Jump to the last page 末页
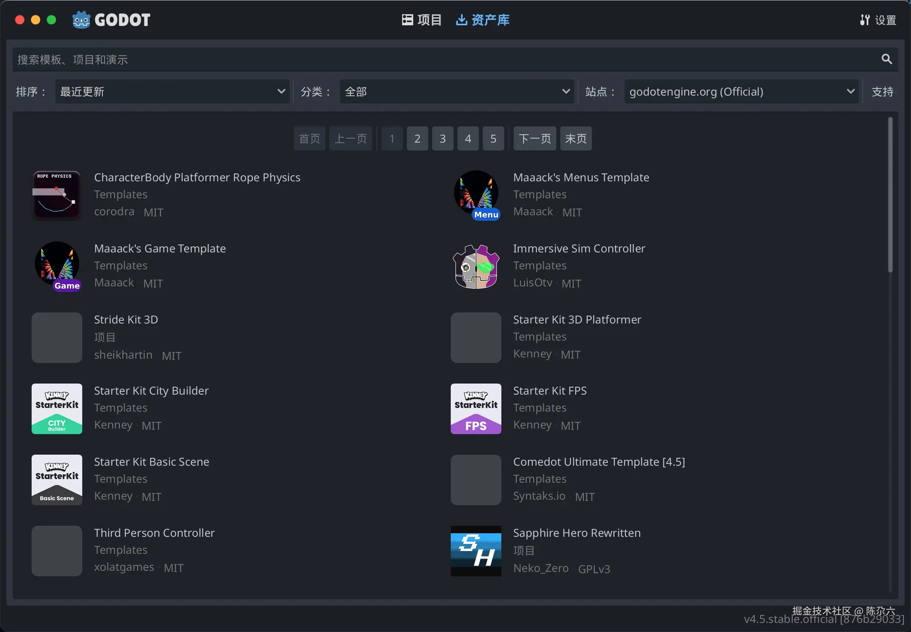Screen dimensions: 911x632 [575, 139]
